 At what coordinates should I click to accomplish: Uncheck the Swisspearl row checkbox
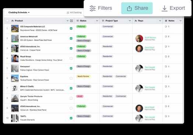coord(71,68)
